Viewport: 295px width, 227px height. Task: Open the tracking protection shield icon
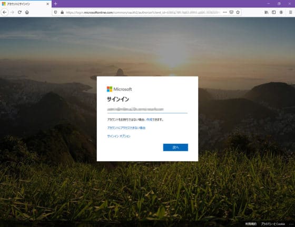click(55, 12)
